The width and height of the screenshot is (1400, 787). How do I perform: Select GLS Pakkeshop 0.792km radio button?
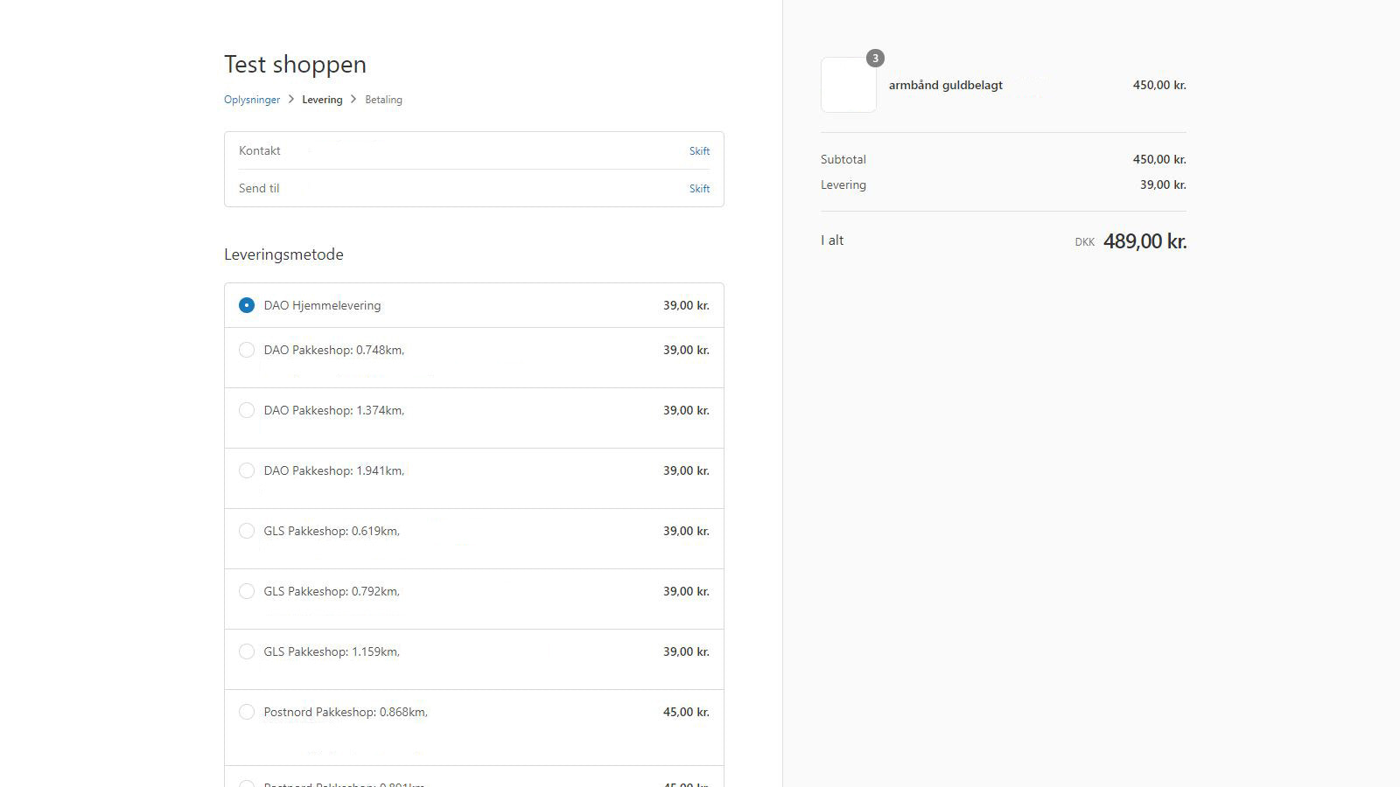(247, 591)
